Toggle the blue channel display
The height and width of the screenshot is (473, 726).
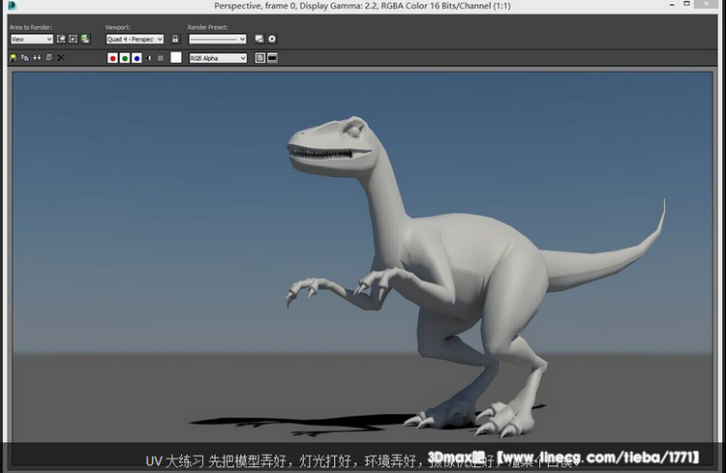click(x=136, y=58)
